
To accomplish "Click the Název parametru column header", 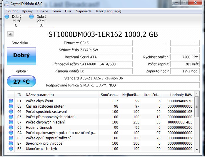I will (61, 95).
